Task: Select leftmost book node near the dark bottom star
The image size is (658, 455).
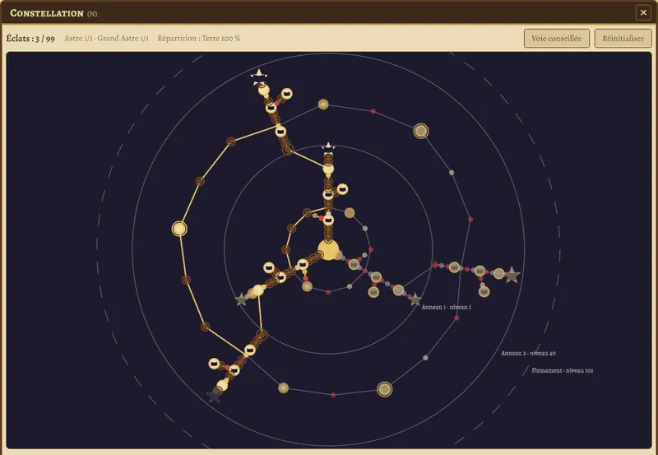Action: click(215, 364)
